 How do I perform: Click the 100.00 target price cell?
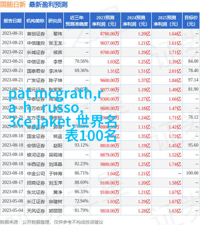[x=192, y=173]
